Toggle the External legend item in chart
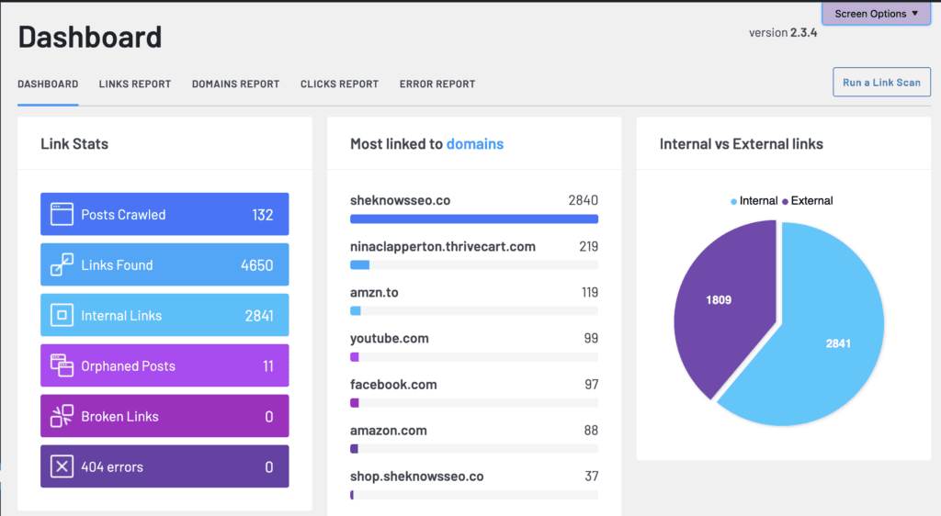This screenshot has height=516, width=941. [x=807, y=201]
